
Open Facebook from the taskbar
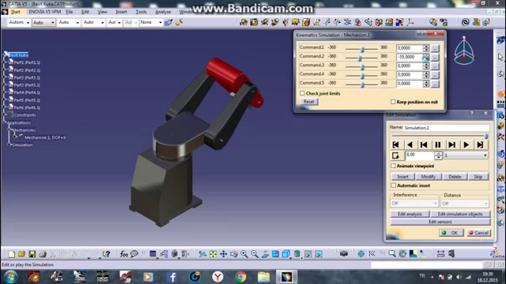(x=172, y=277)
